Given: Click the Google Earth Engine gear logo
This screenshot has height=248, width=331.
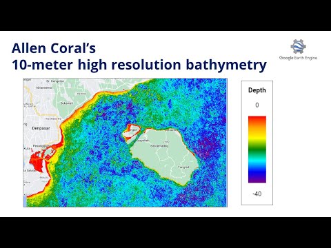Looking at the screenshot, I should pos(298,47).
